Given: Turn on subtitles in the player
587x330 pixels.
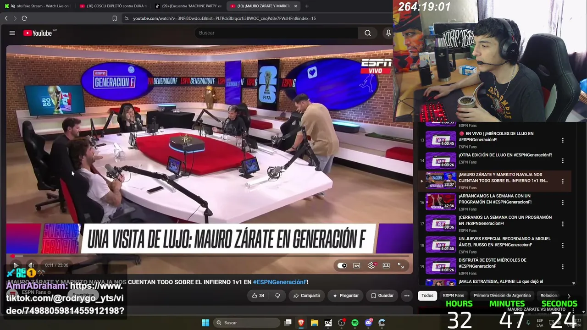Looking at the screenshot, I should pos(357,265).
